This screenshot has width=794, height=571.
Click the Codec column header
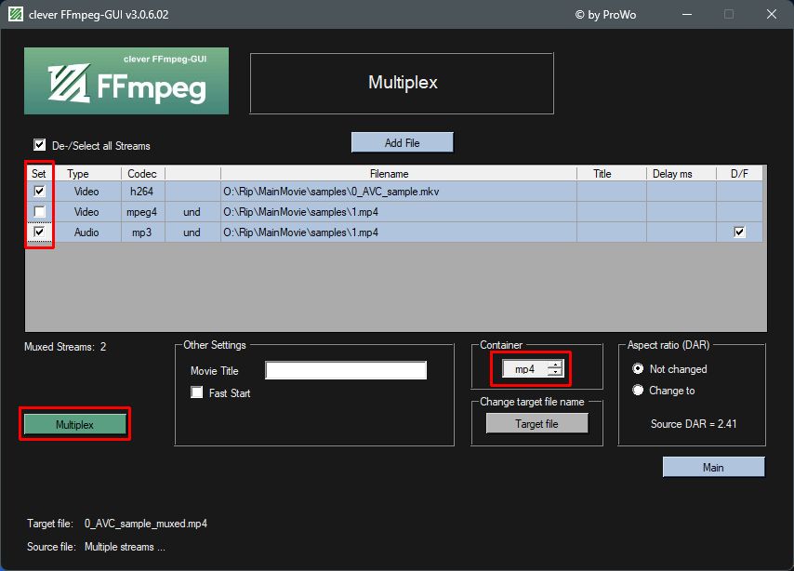(x=143, y=174)
